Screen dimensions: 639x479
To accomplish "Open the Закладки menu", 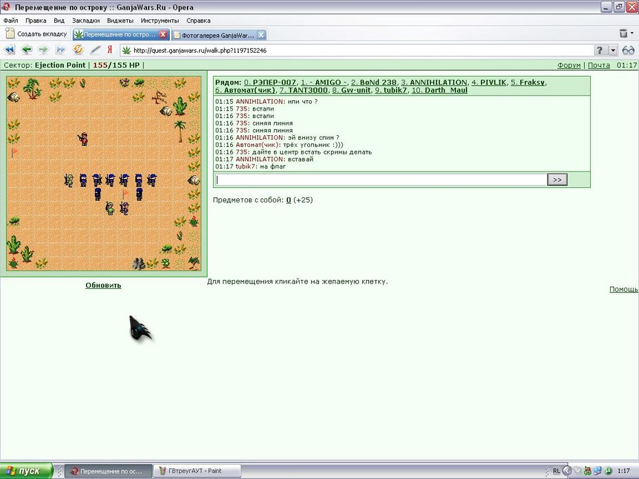I will [86, 21].
